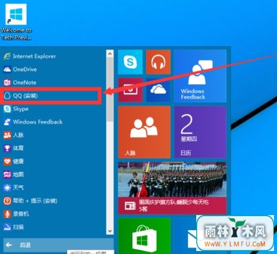Screen dimensions: 277x254
Task: Launch the Music headphones tile
Action: [x=158, y=62]
